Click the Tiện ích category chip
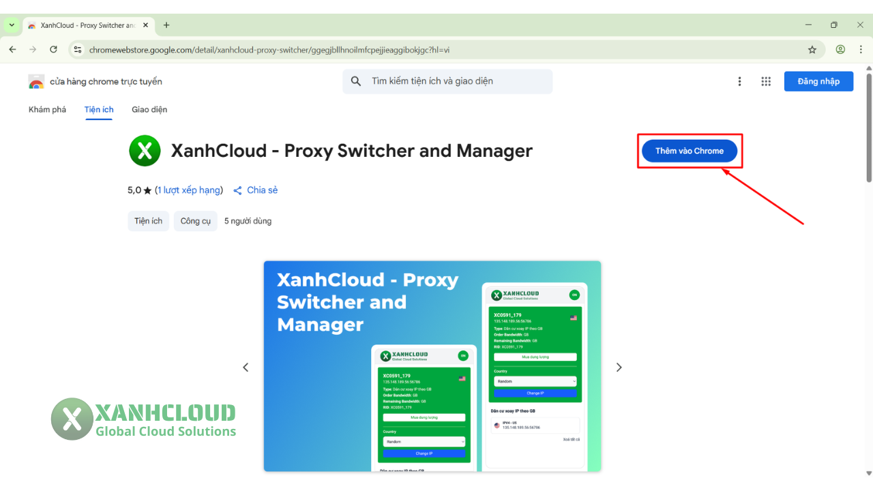The height and width of the screenshot is (491, 873). click(148, 221)
